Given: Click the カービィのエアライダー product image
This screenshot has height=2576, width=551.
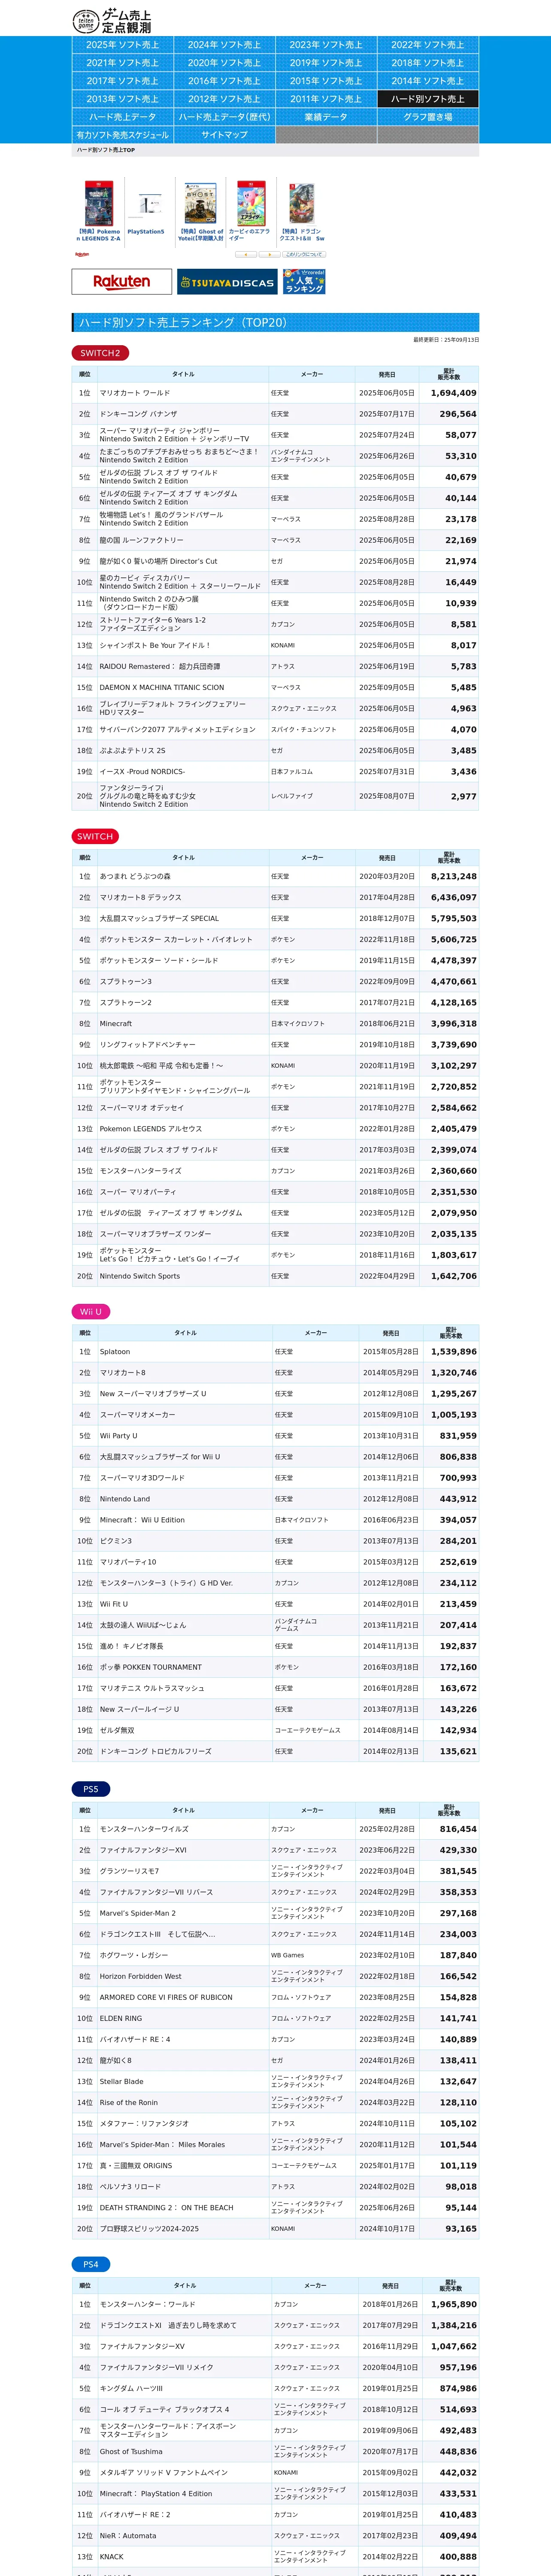Looking at the screenshot, I should [x=250, y=204].
